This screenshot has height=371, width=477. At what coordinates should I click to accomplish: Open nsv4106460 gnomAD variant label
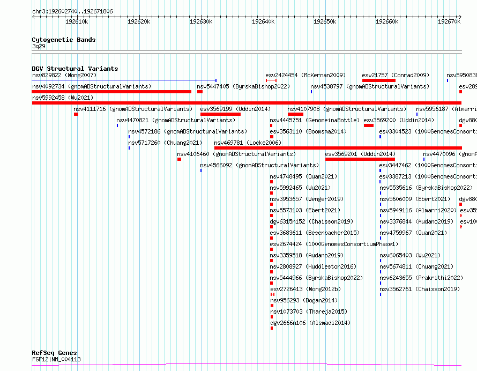(236, 154)
